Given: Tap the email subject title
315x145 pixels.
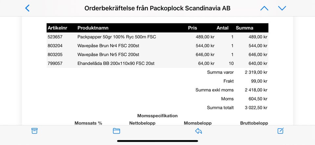Looking at the screenshot, I should (157, 8).
